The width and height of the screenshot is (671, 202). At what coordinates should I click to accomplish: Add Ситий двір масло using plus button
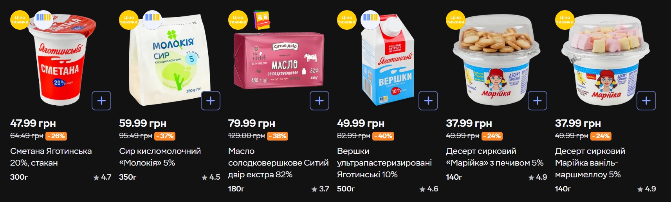point(319,101)
